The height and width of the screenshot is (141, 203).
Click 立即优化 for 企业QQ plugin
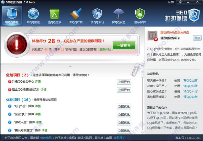point(124,115)
